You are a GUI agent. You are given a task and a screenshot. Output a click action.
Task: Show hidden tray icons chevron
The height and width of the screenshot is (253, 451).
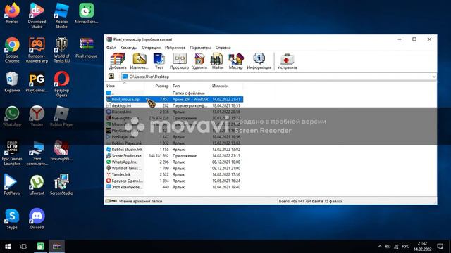click(380, 247)
